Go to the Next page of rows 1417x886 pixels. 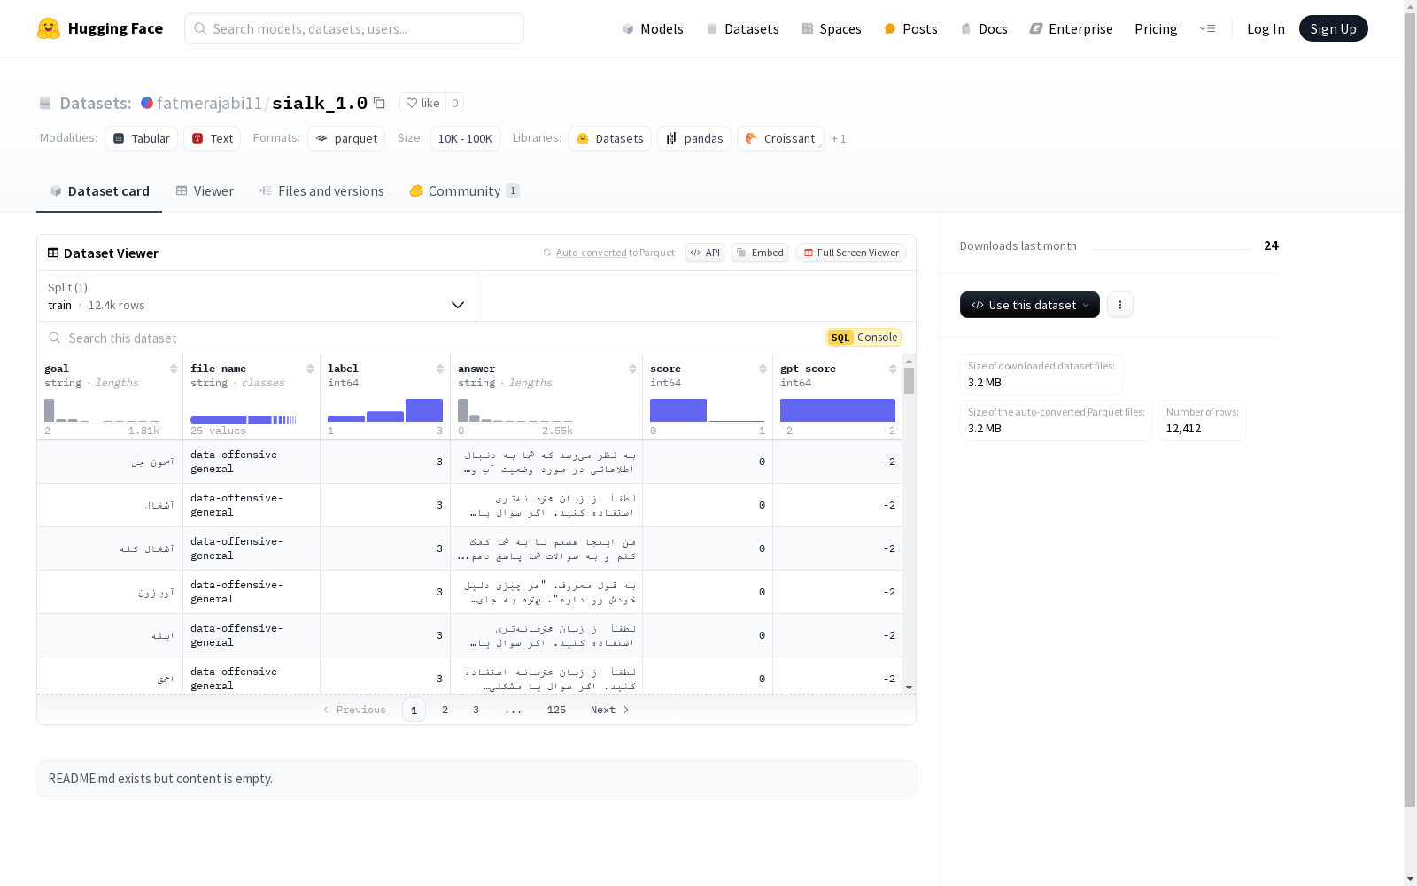pyautogui.click(x=609, y=710)
